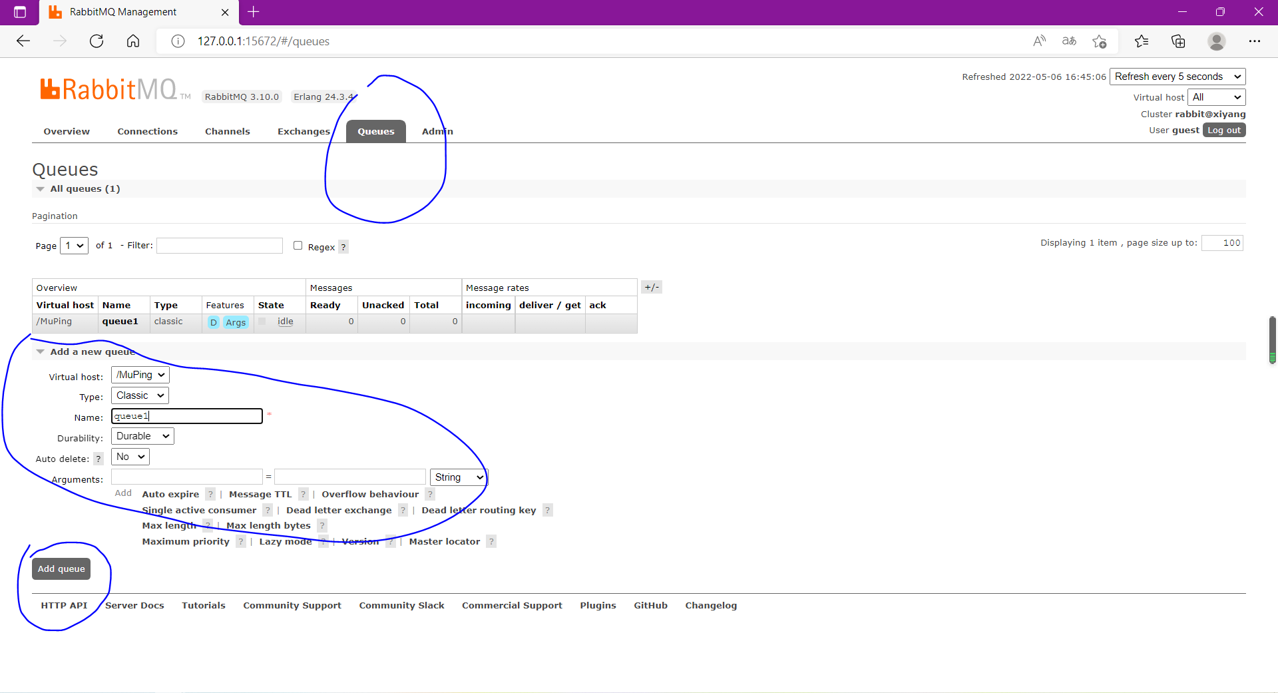The width and height of the screenshot is (1278, 693).
Task: Open a new browser tab
Action: click(254, 12)
